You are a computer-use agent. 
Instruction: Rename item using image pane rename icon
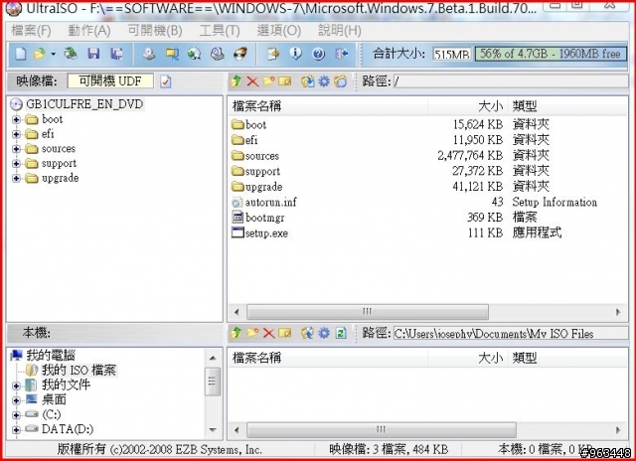point(285,81)
